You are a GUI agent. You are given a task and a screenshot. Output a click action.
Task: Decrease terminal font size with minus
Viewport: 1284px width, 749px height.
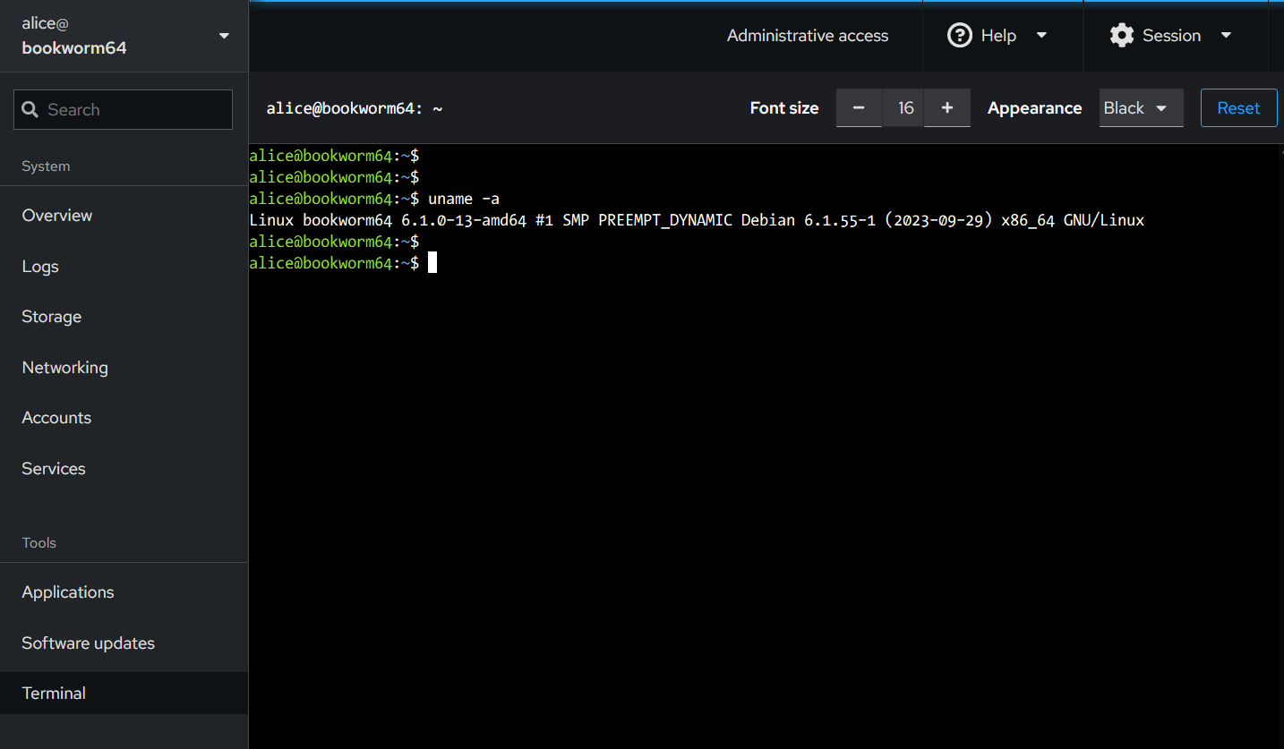point(859,108)
